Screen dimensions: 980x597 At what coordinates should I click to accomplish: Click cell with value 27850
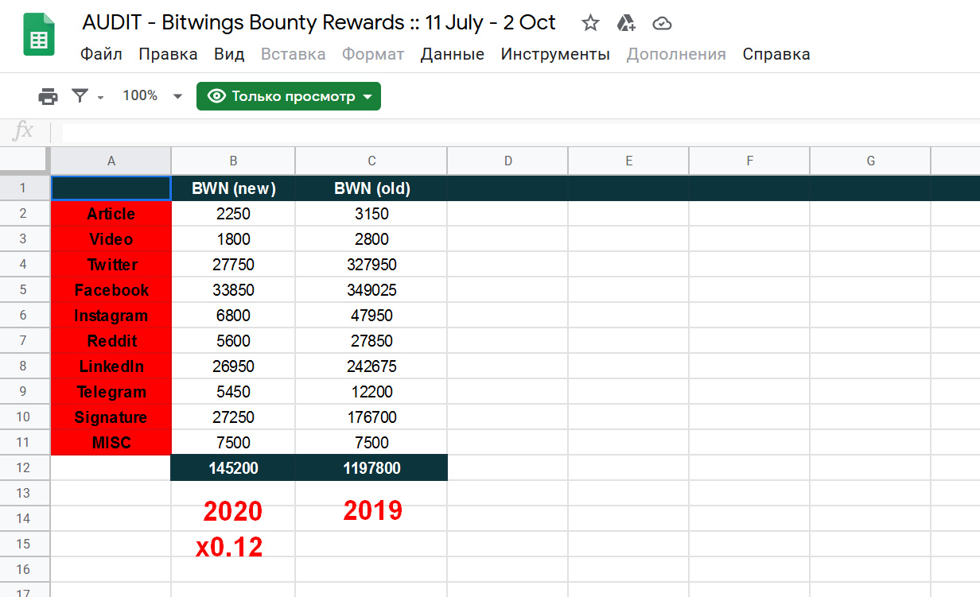(371, 341)
